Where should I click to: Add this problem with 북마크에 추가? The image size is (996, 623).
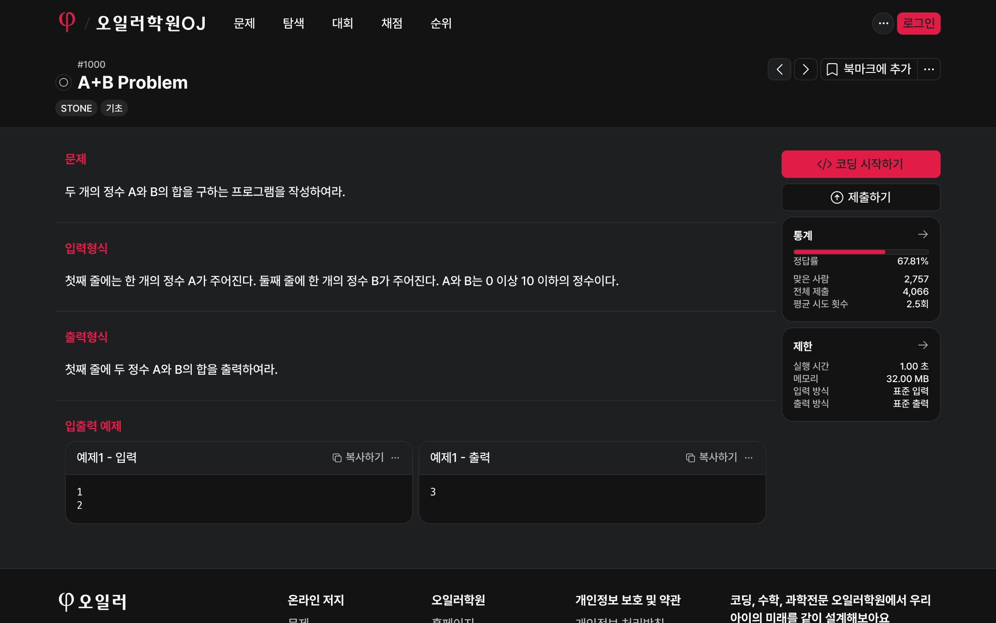click(x=869, y=69)
